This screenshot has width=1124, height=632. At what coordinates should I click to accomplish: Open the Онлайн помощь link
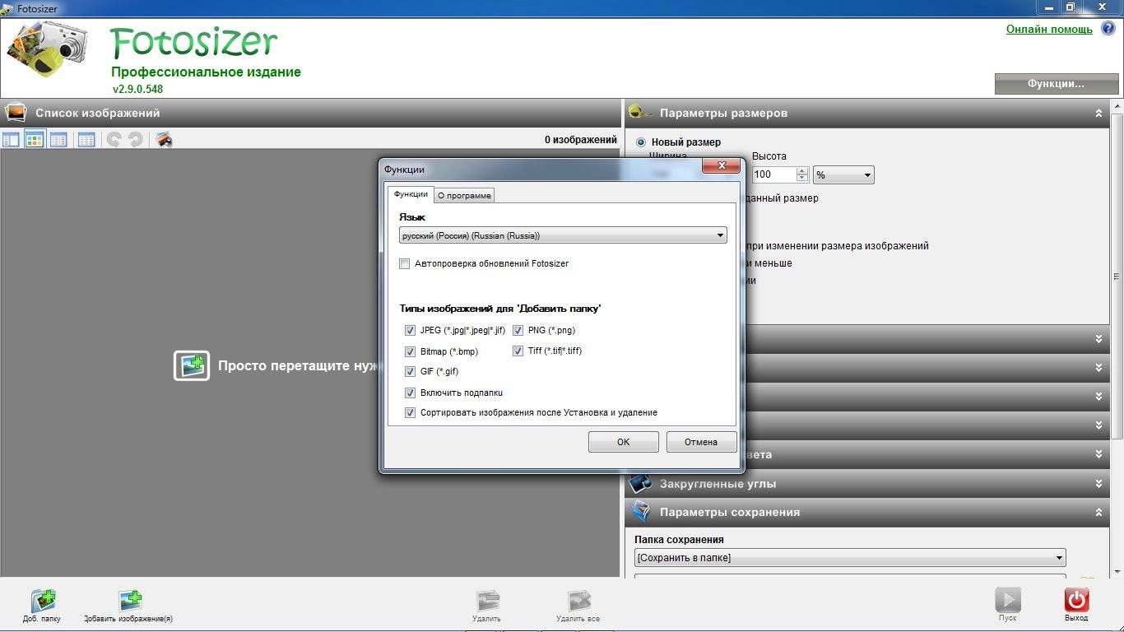pos(1049,29)
